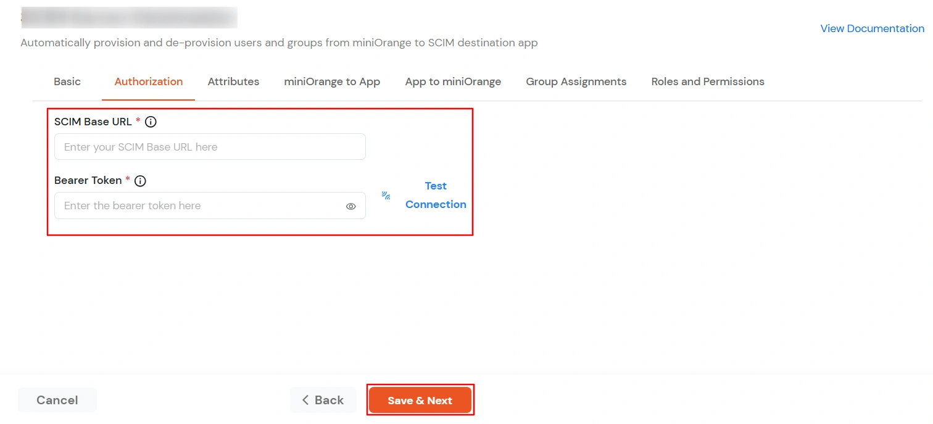Screen dimensions: 933x424
Task: Click the chevron icon inside the Back button
Action: pos(305,399)
